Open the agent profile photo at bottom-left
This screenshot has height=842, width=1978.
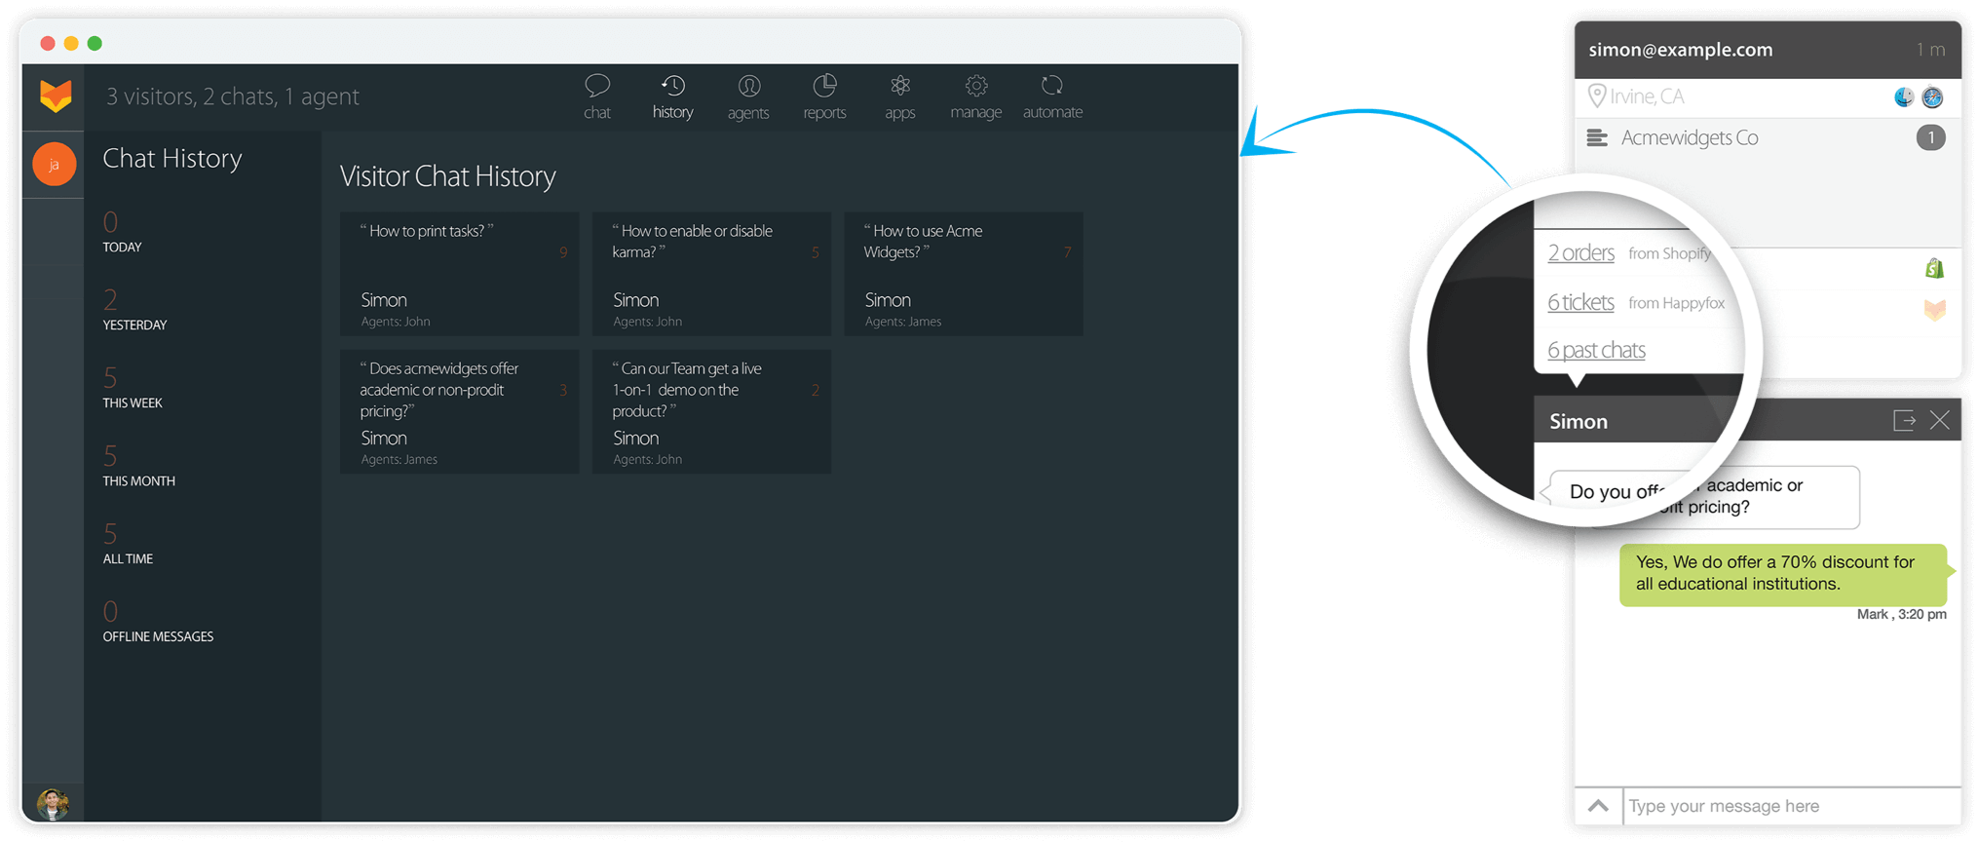pos(53,804)
